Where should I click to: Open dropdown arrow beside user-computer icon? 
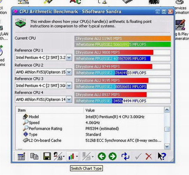[64, 157]
